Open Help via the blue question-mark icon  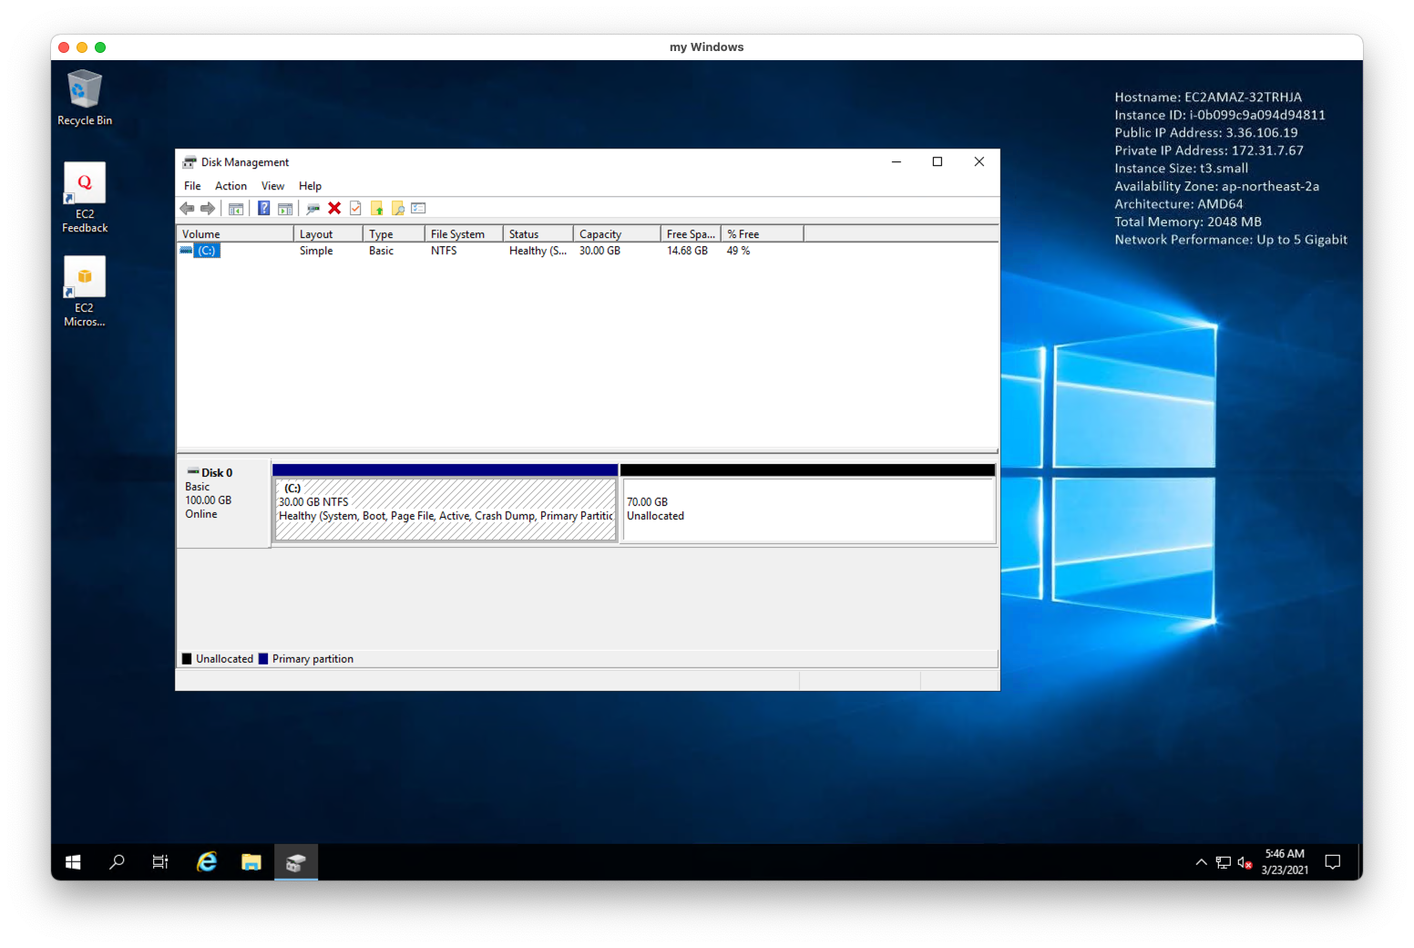point(263,209)
